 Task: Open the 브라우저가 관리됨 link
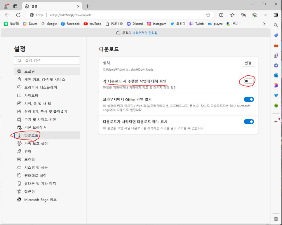click(145, 33)
